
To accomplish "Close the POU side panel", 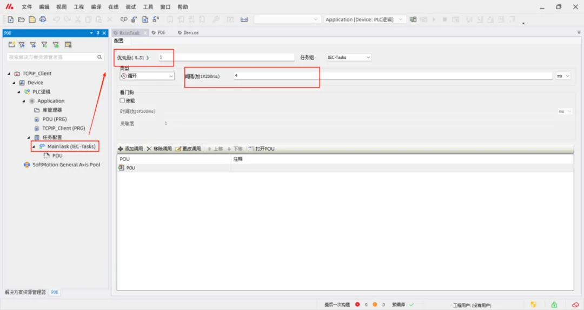I will tap(104, 33).
